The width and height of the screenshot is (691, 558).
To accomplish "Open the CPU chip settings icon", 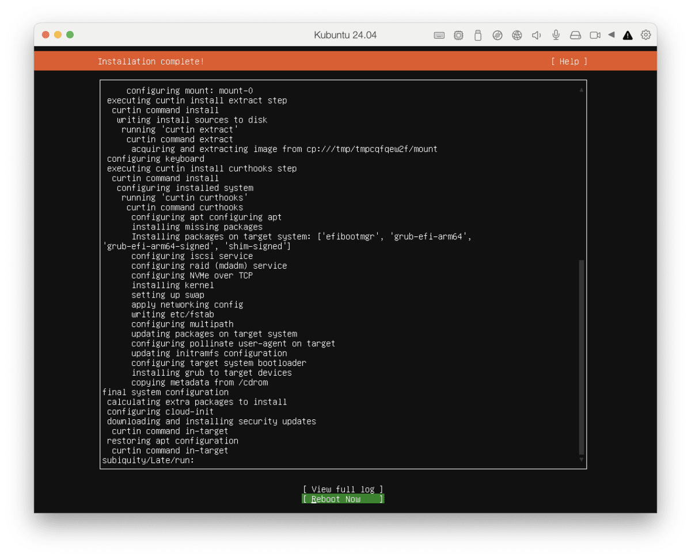I will coord(458,35).
